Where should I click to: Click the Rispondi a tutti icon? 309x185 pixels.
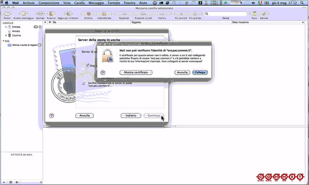click(143, 14)
